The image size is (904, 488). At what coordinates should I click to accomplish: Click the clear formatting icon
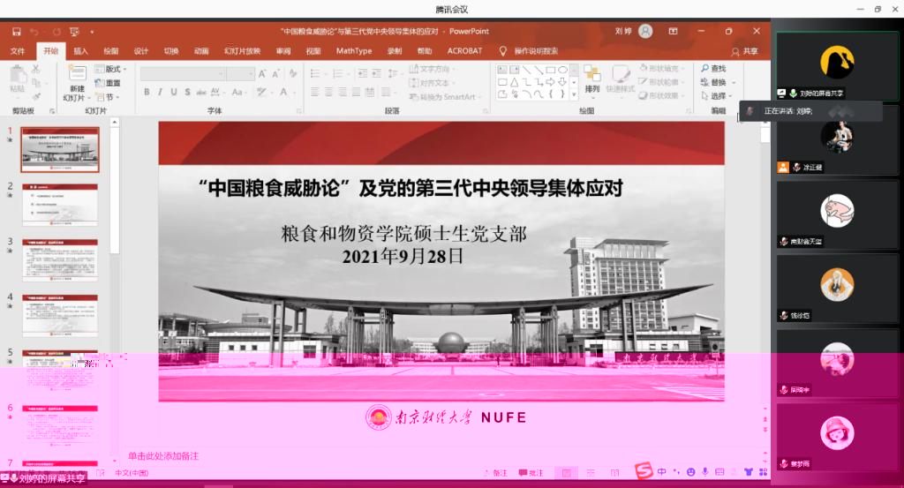[x=293, y=74]
